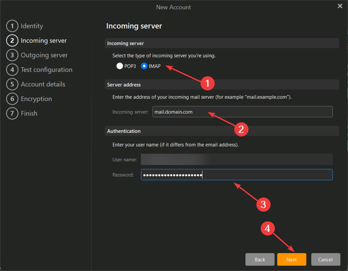
Task: Click the red annotation badge numbered 1
Action: tap(208, 83)
